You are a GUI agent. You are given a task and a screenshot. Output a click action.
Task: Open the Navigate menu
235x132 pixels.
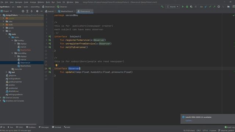click(x=19, y=2)
